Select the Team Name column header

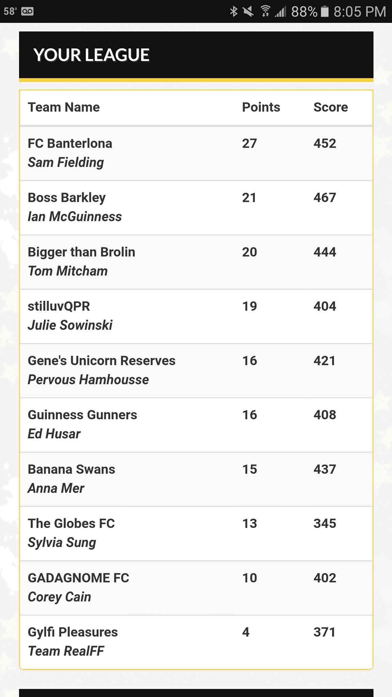(x=64, y=107)
